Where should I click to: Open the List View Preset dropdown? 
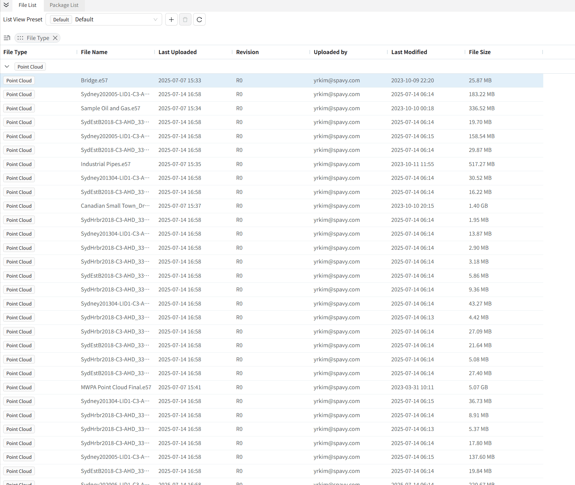(x=104, y=20)
